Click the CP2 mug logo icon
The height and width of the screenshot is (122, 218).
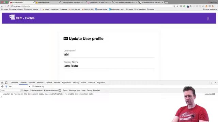[x=12, y=17]
